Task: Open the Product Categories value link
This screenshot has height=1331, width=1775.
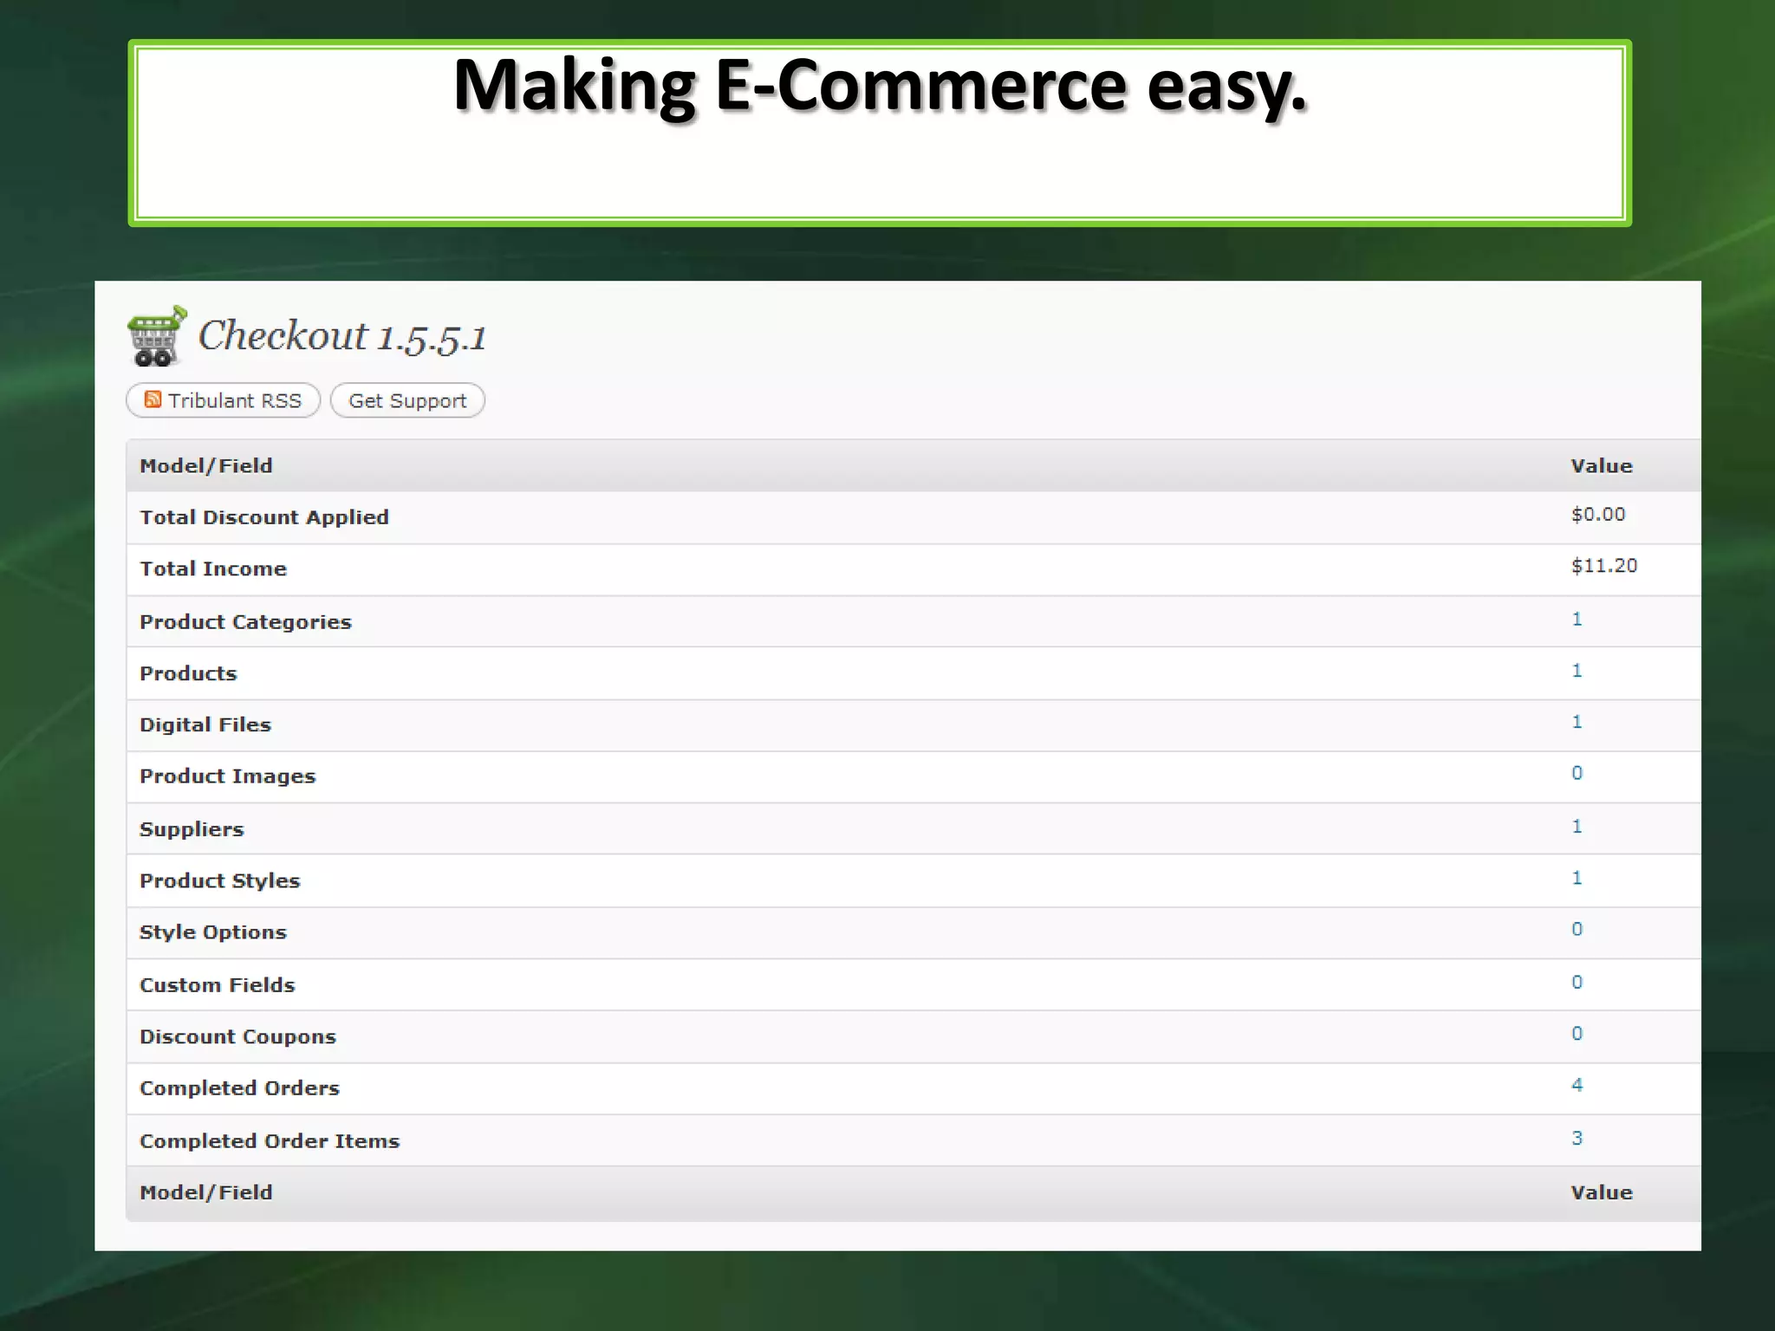Action: pos(1577,620)
